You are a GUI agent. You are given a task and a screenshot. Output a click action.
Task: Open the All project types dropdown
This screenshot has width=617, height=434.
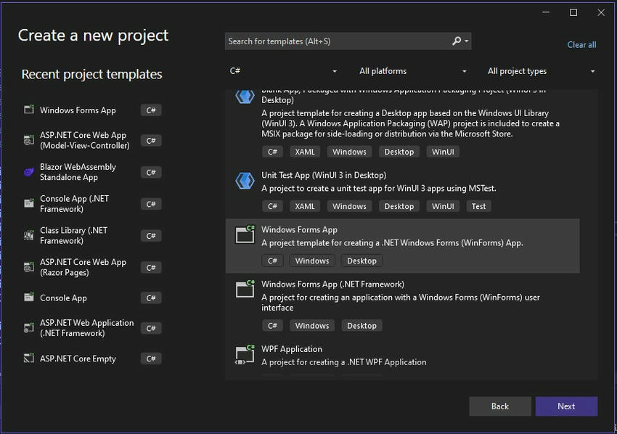point(541,71)
